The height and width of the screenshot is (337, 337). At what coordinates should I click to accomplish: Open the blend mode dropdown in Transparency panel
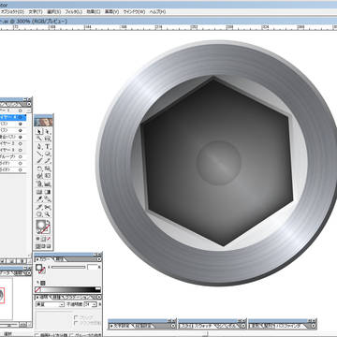(x=50, y=304)
